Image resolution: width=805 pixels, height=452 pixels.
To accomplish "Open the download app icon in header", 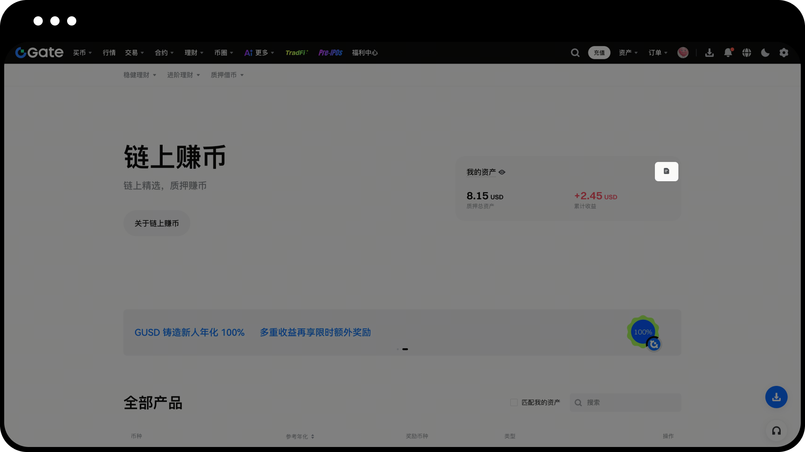I will 709,53.
